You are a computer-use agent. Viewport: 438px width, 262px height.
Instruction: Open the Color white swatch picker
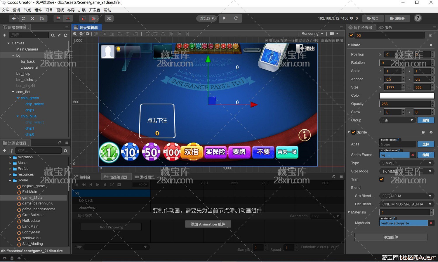pyautogui.click(x=406, y=96)
